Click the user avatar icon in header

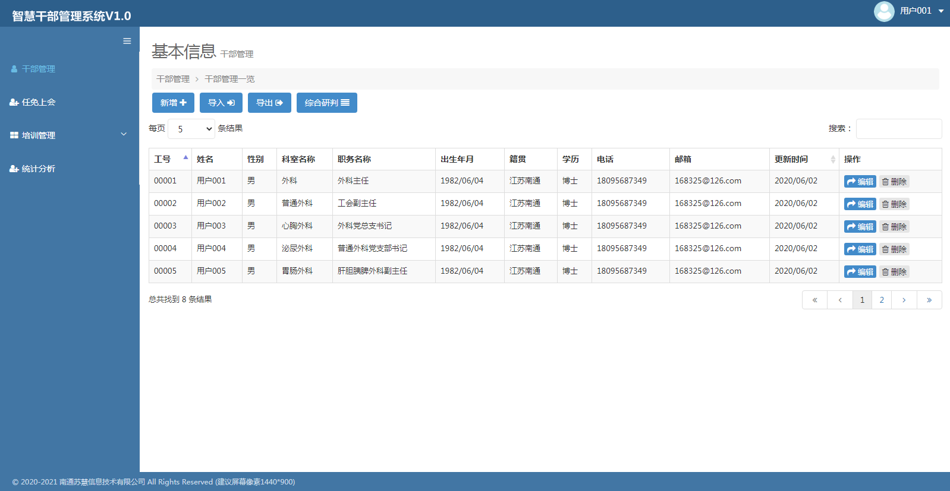click(883, 11)
